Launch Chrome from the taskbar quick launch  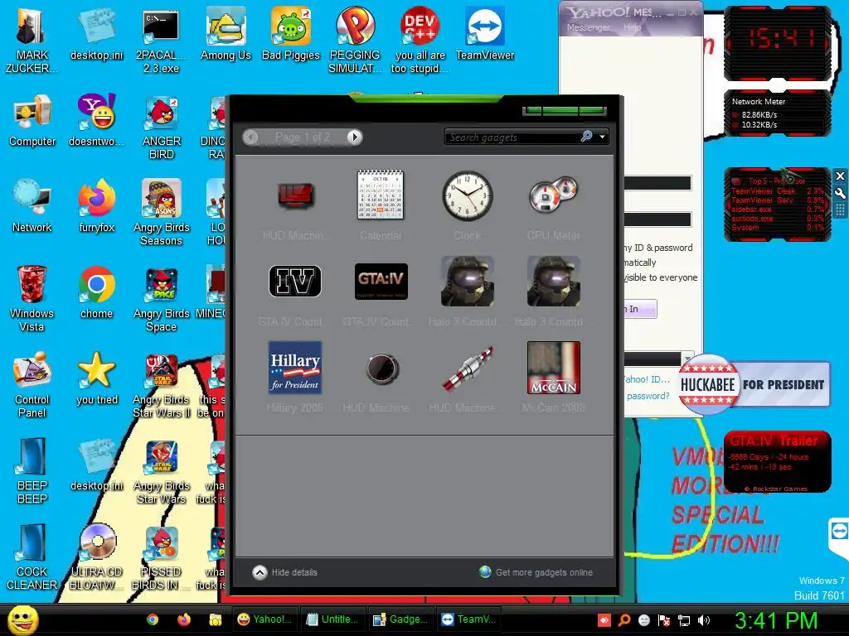pos(153,619)
